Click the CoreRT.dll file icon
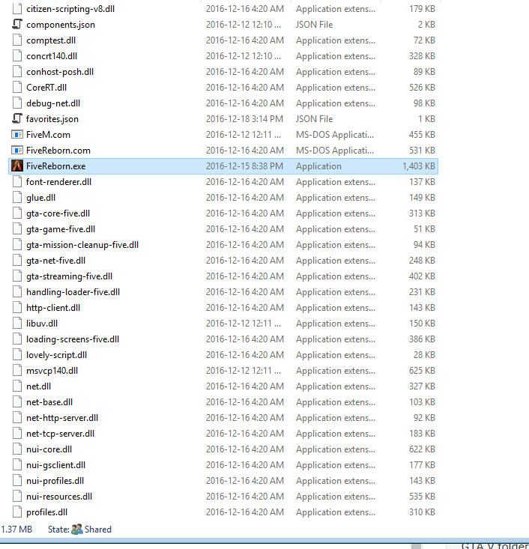This screenshot has width=529, height=549. click(17, 87)
